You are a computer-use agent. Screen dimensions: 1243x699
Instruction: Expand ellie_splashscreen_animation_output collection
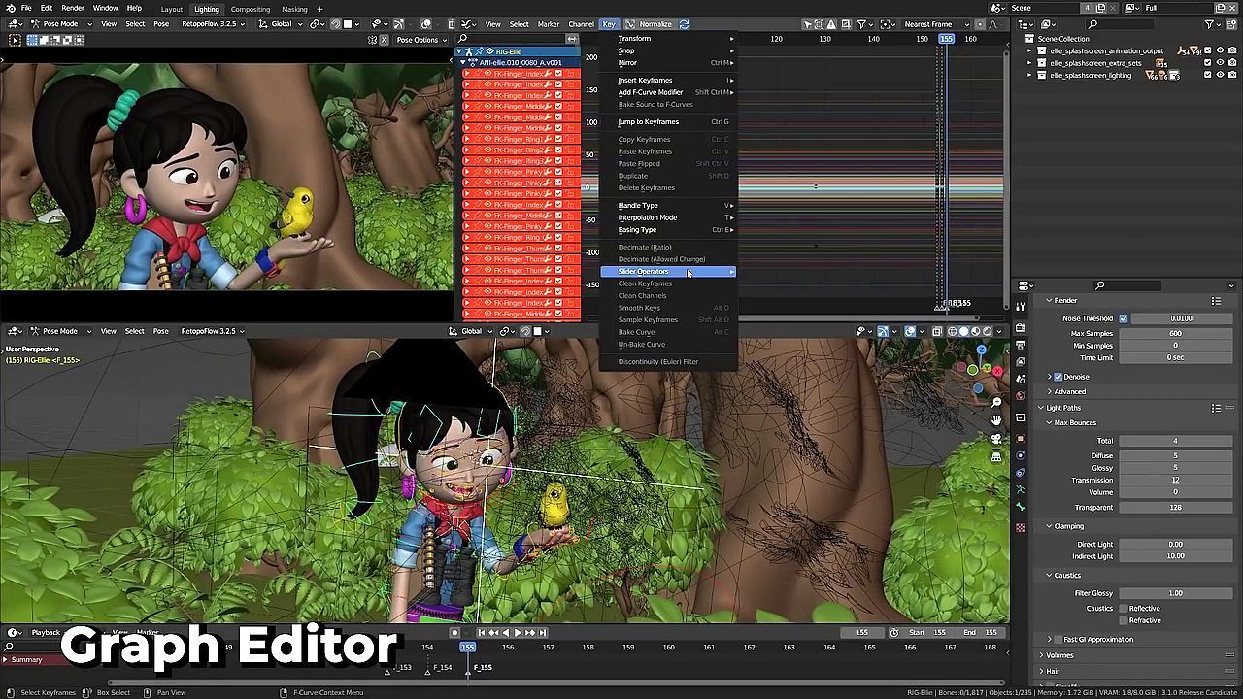1030,50
